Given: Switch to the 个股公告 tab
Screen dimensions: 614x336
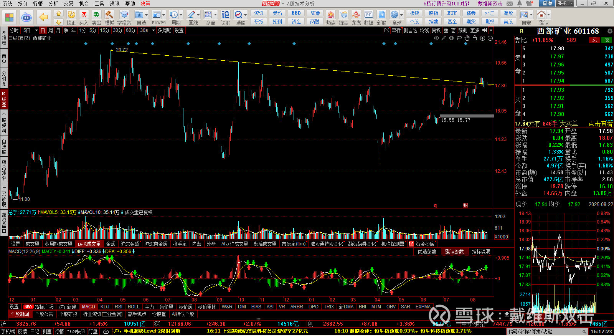Looking at the screenshot, I should [x=44, y=314].
